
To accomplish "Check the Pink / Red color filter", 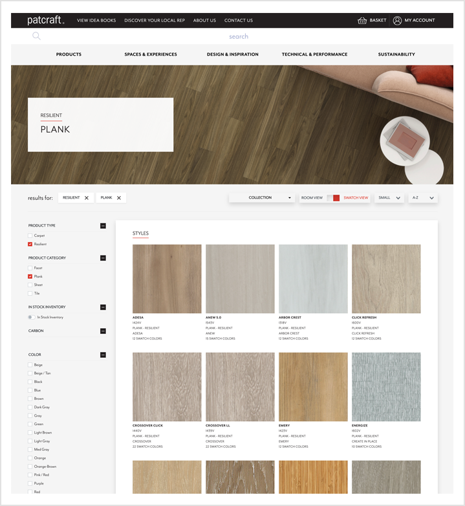I will pos(30,475).
